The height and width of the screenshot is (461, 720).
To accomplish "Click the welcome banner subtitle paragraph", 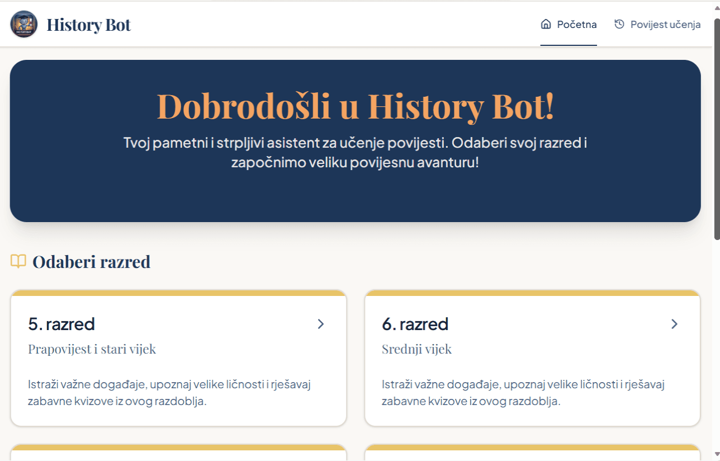I will tap(356, 152).
